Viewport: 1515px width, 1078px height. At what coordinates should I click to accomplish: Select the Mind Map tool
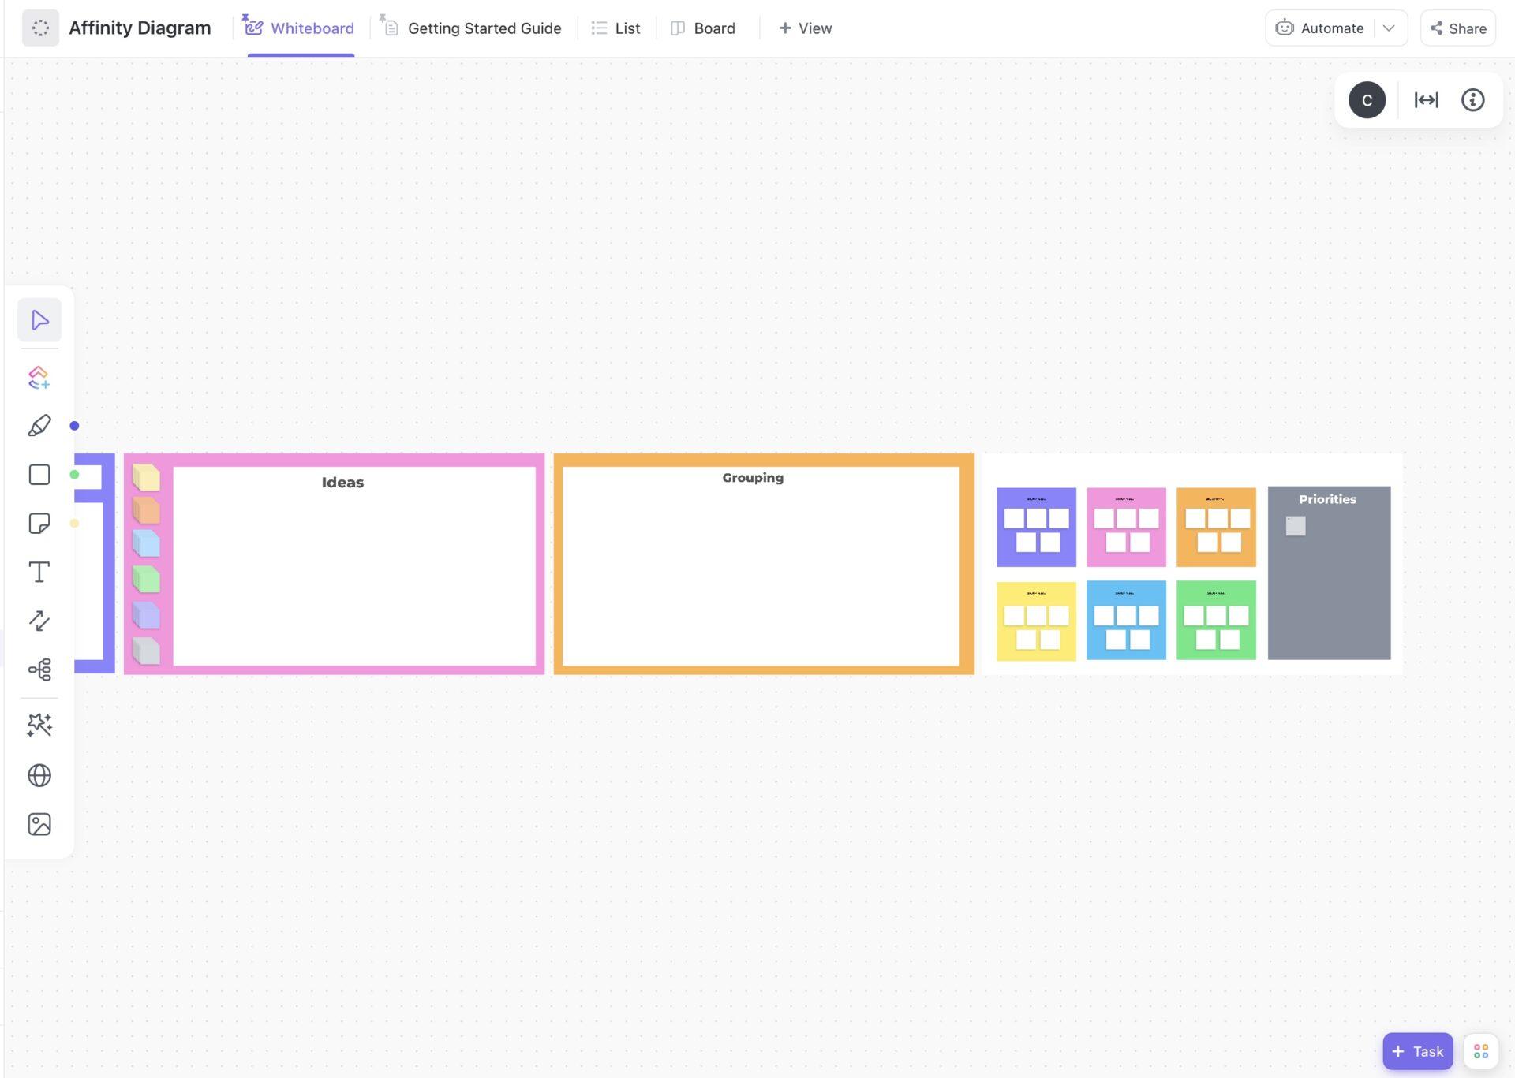click(39, 670)
